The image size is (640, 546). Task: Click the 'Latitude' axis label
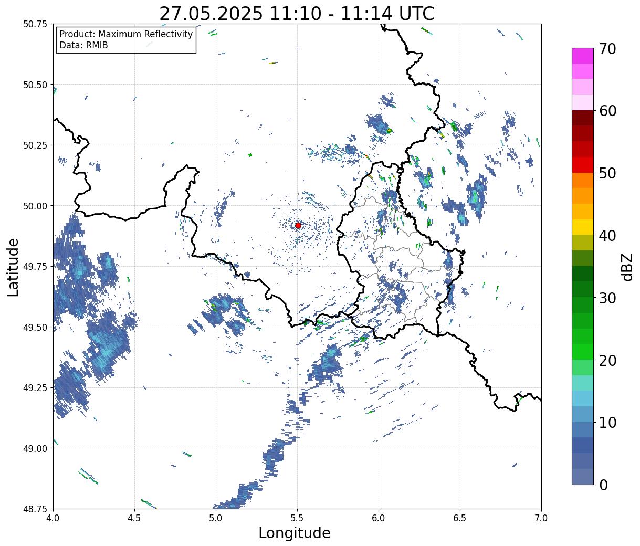click(13, 267)
